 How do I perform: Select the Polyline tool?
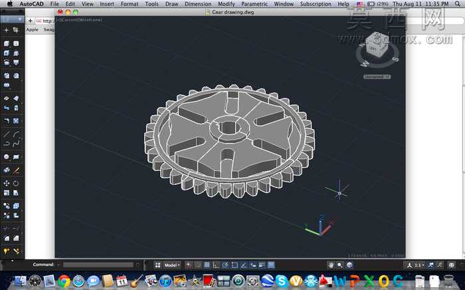(x=7, y=144)
